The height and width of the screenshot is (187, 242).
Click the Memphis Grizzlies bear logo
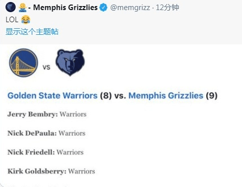click(70, 63)
